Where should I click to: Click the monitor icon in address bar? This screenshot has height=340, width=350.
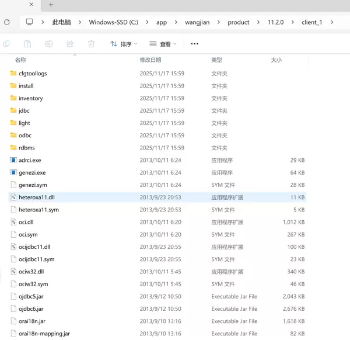(x=30, y=22)
